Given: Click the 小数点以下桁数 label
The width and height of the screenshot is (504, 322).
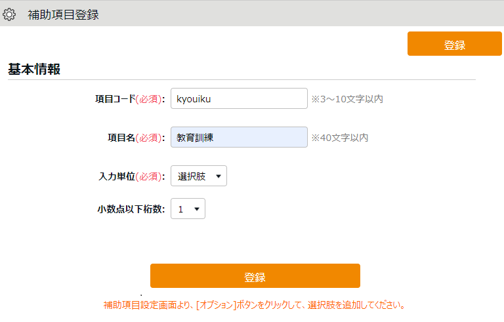Looking at the screenshot, I should [131, 209].
